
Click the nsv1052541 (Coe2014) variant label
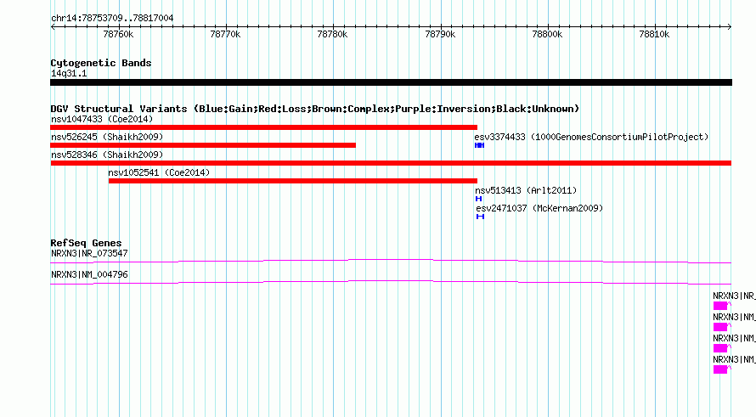click(x=159, y=172)
